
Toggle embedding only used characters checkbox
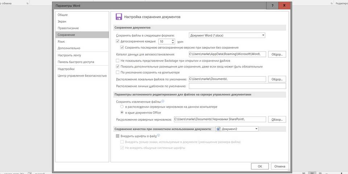[x=122, y=142]
